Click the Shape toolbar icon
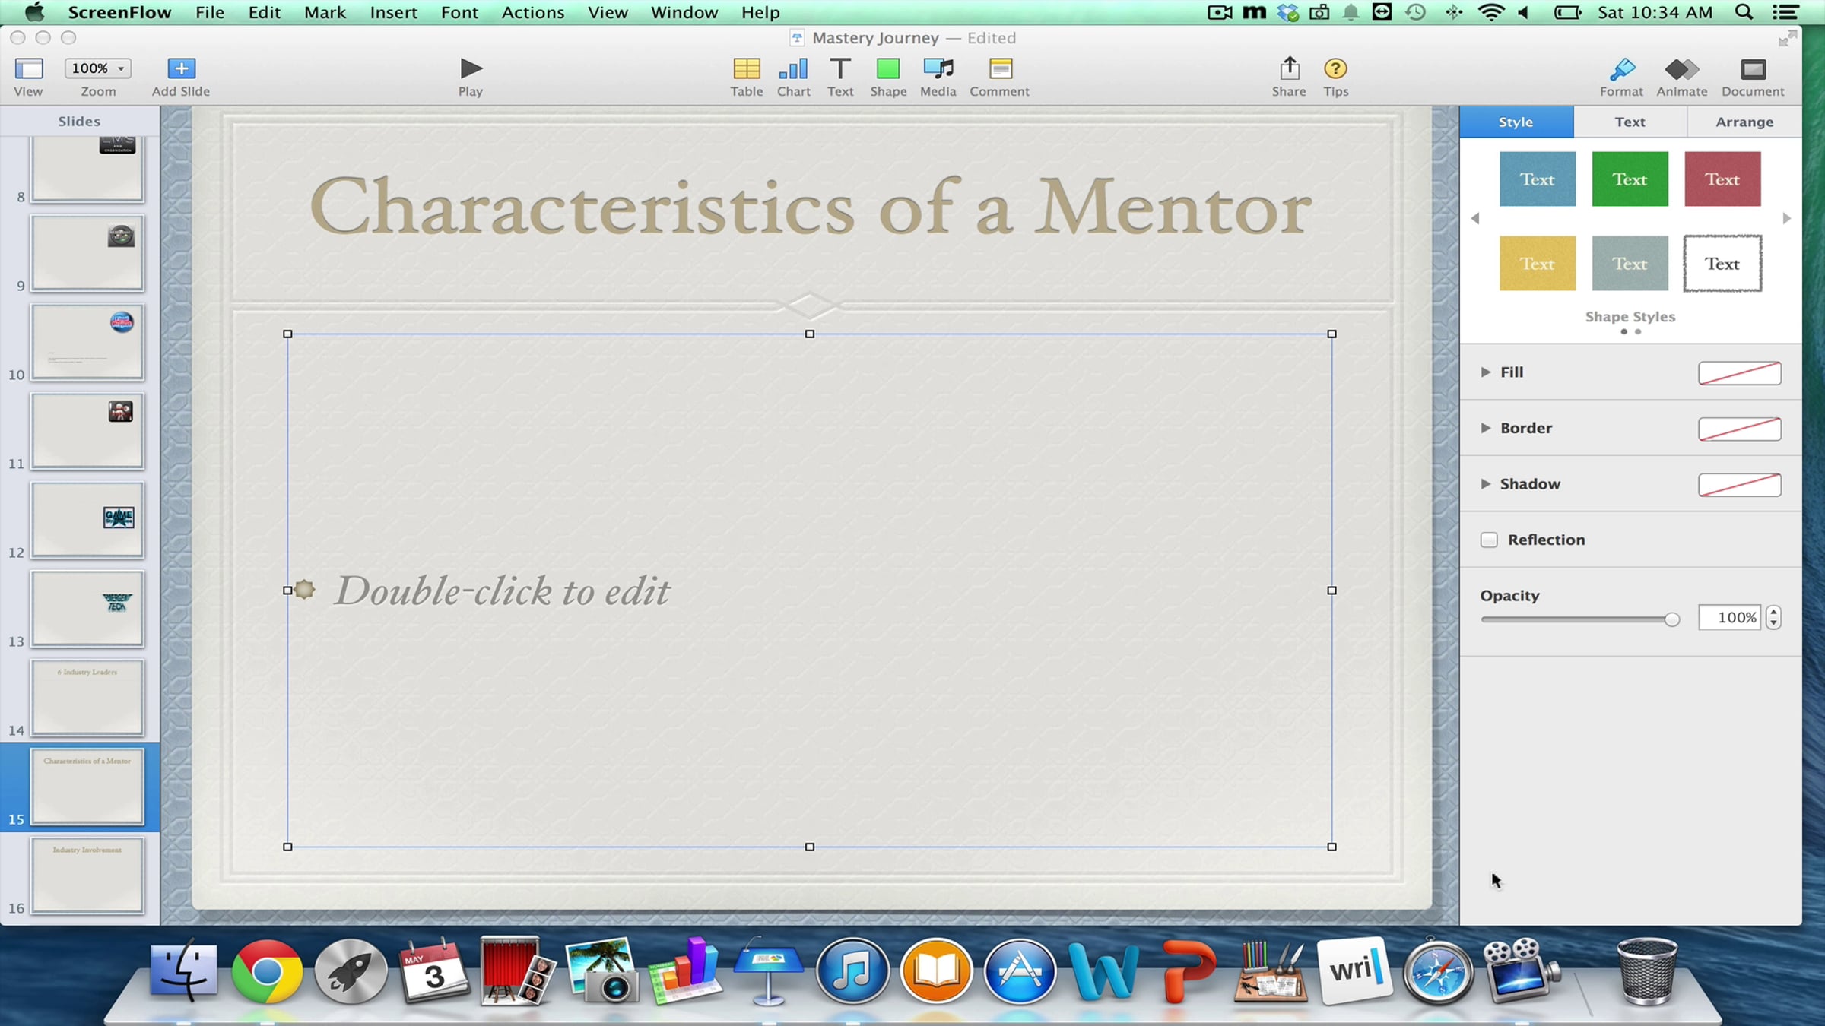The width and height of the screenshot is (1825, 1026). (887, 69)
